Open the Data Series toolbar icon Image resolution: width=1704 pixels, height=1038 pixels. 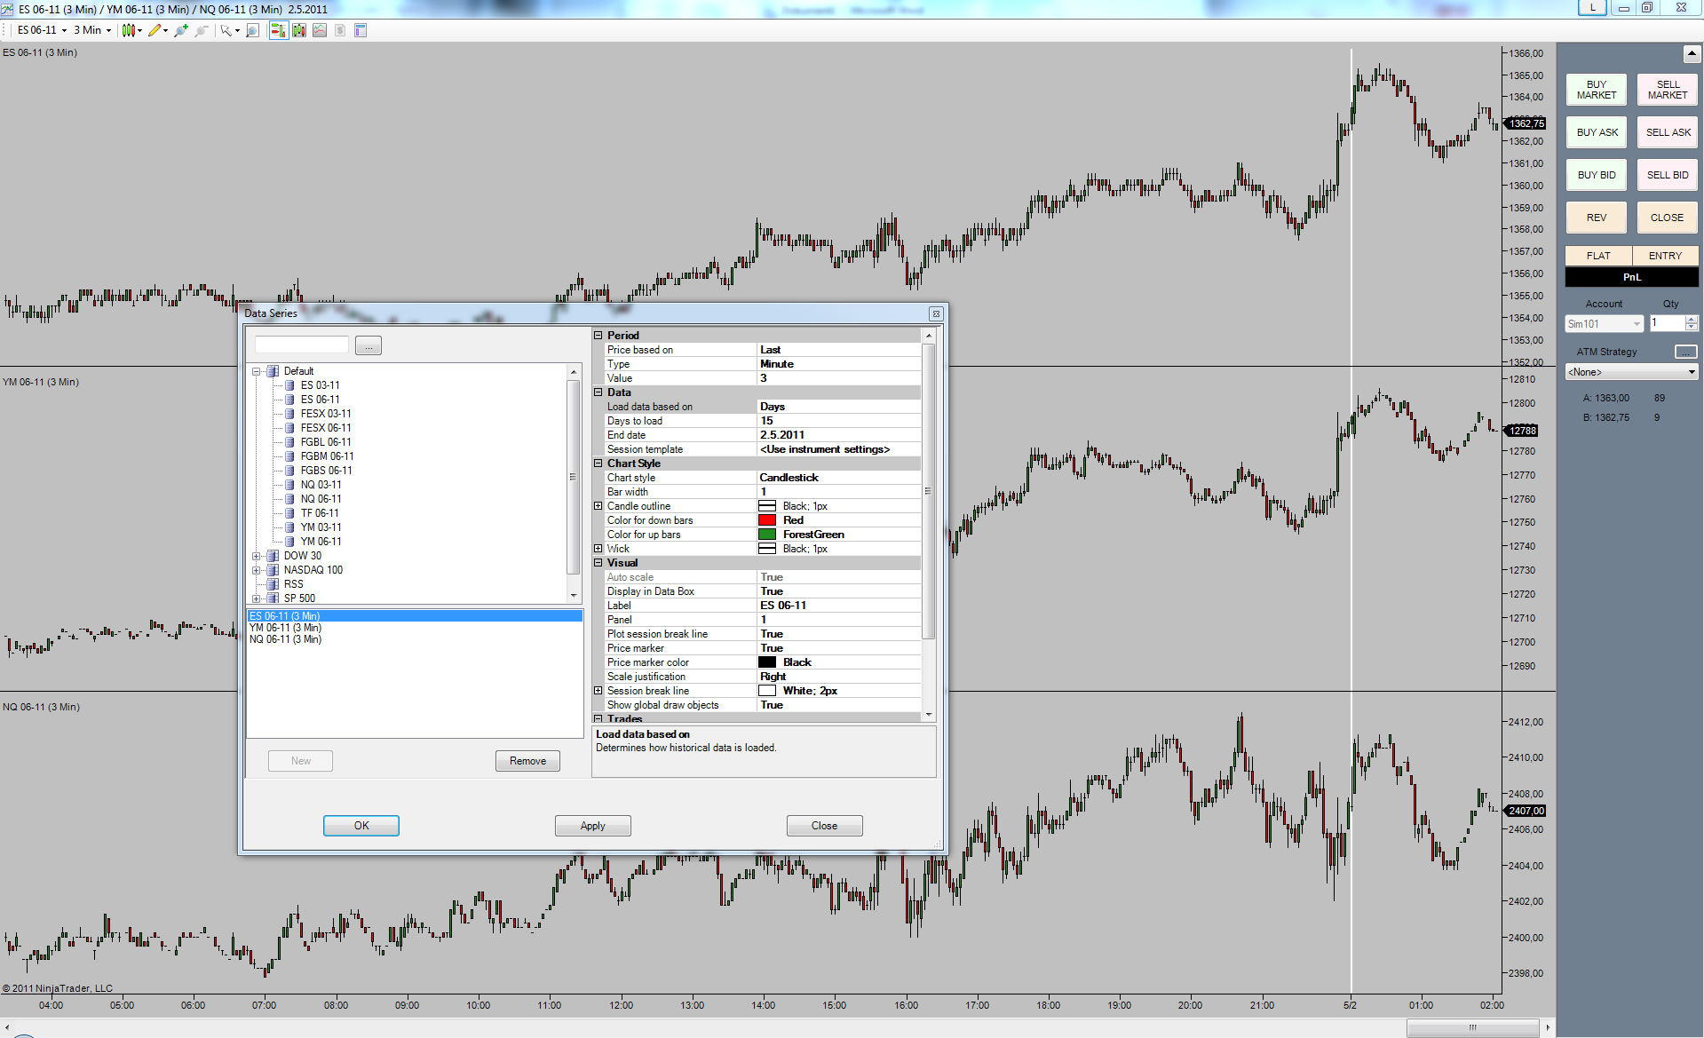tap(299, 30)
